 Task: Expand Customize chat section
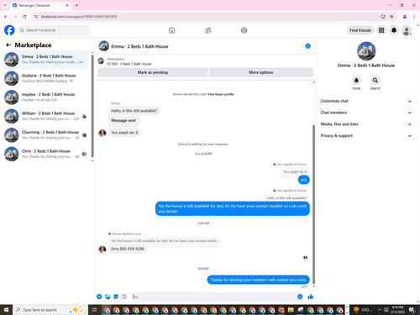366,101
